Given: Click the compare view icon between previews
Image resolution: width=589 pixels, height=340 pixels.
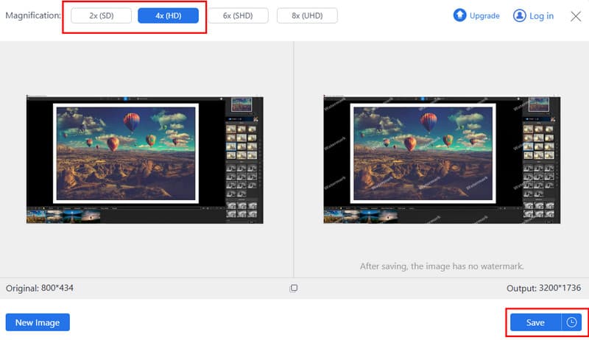Looking at the screenshot, I should 294,288.
